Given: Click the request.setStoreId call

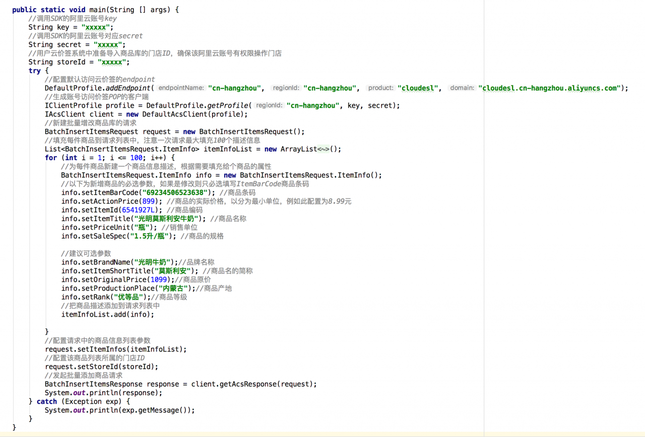Looking at the screenshot, I should point(102,367).
